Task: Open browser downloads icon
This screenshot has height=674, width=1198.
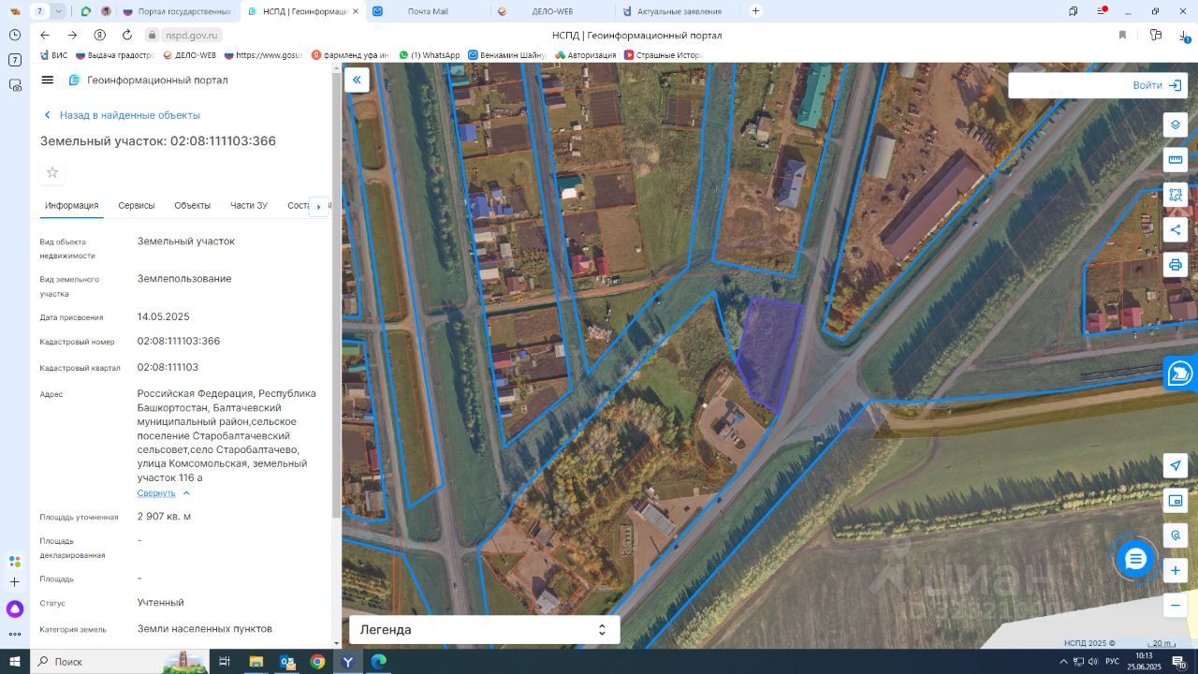Action: [x=1183, y=36]
